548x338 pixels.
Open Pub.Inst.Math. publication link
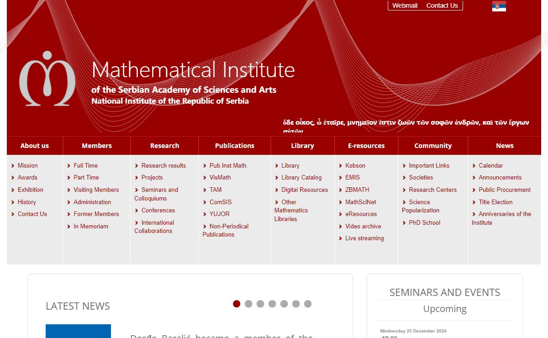coord(228,165)
